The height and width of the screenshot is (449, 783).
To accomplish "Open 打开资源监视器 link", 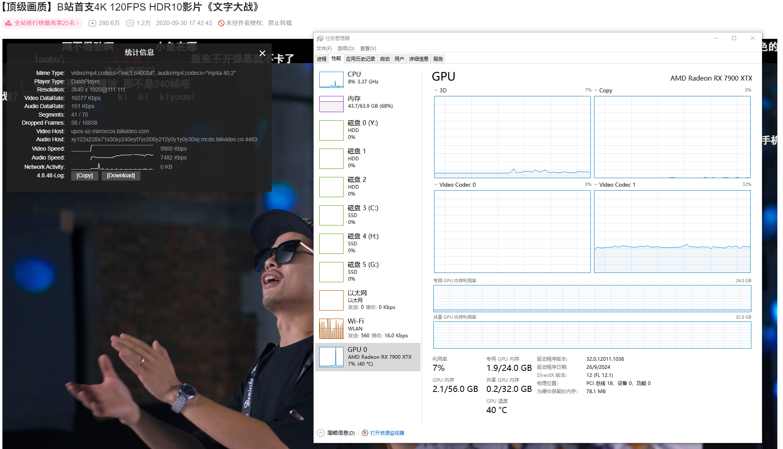I will 387,433.
